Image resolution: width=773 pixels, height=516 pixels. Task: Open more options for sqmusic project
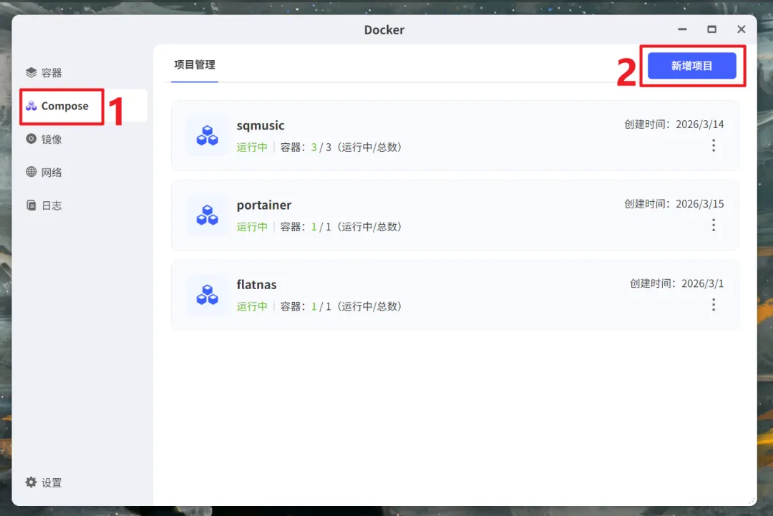click(x=714, y=145)
